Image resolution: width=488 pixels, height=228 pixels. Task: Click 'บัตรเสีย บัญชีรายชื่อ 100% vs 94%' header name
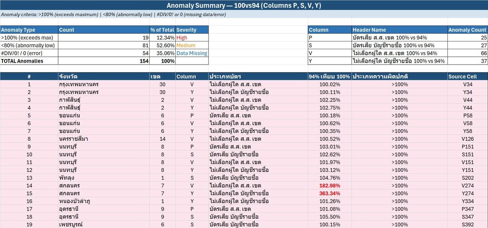399,46
